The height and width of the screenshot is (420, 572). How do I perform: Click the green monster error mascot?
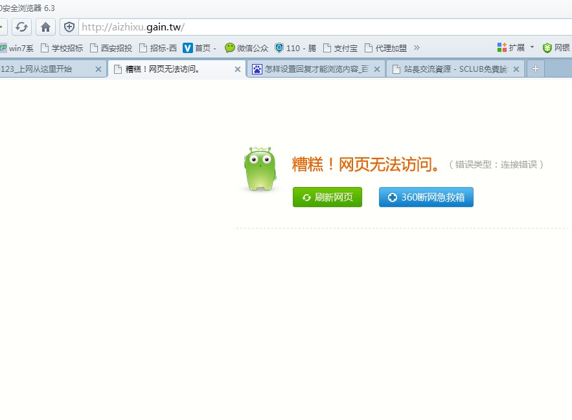(259, 170)
